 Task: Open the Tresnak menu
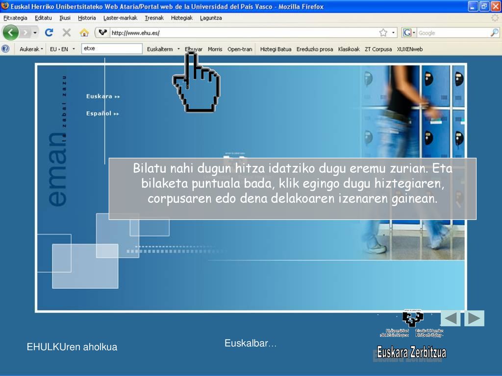click(x=154, y=18)
